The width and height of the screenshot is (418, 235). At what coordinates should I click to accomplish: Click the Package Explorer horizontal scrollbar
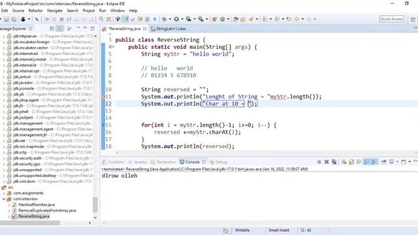pos(30,223)
